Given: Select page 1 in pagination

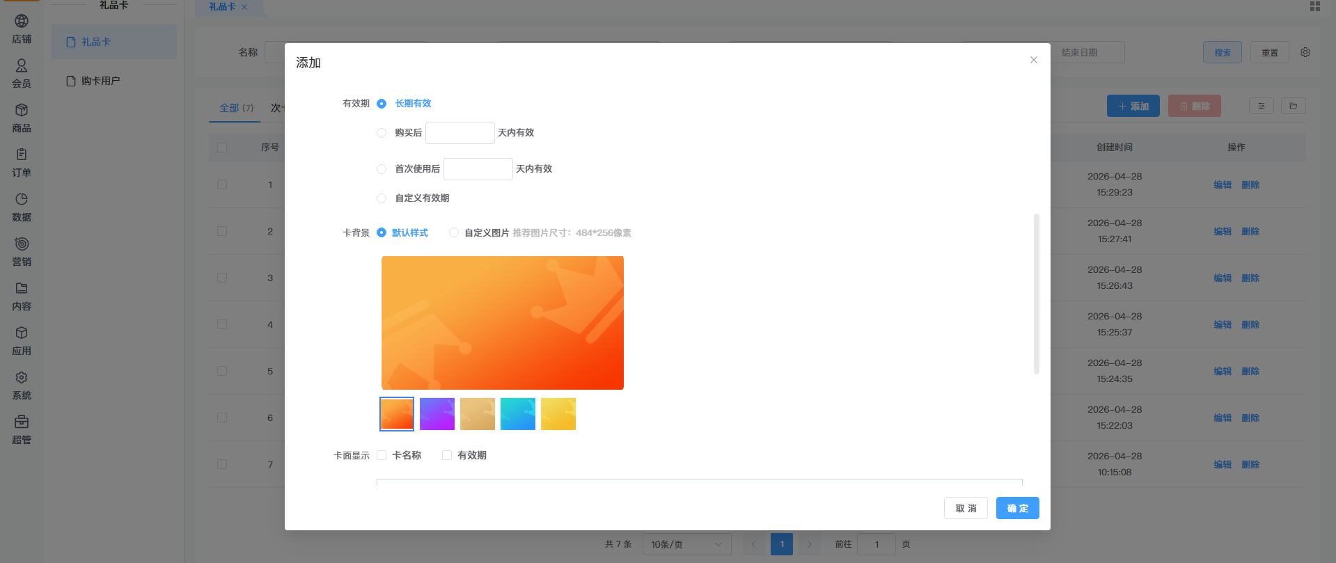Looking at the screenshot, I should (782, 544).
